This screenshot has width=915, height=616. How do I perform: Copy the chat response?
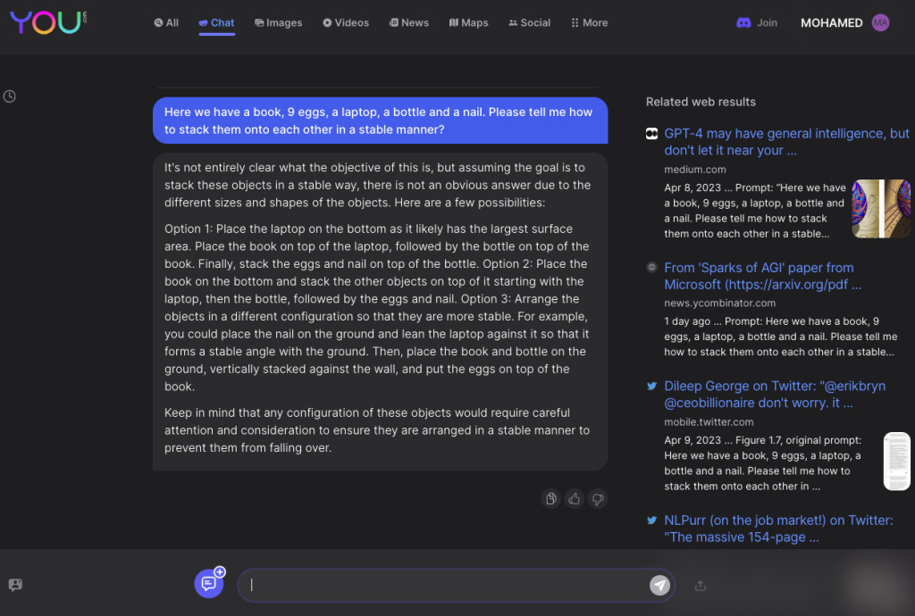[550, 499]
